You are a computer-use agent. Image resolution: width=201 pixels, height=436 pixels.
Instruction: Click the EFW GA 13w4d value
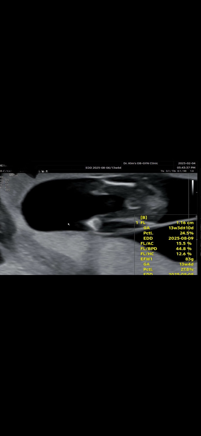(168, 264)
